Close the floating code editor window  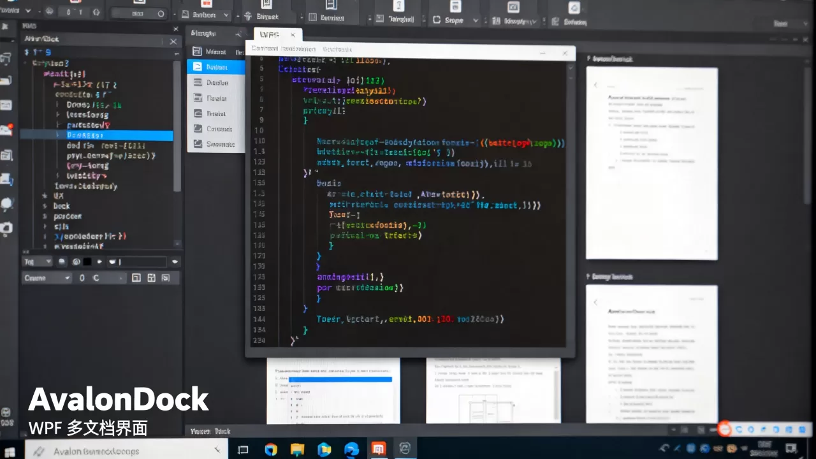565,54
